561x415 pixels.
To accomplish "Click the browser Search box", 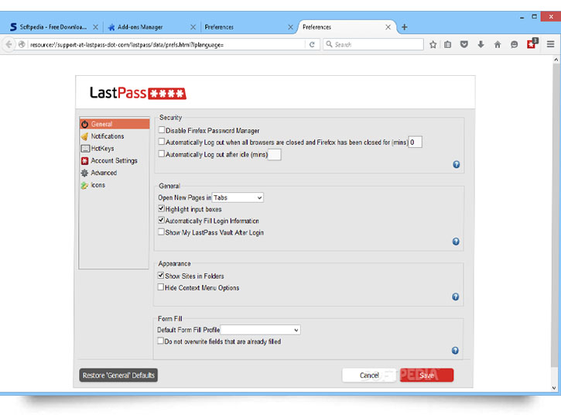I will (373, 44).
